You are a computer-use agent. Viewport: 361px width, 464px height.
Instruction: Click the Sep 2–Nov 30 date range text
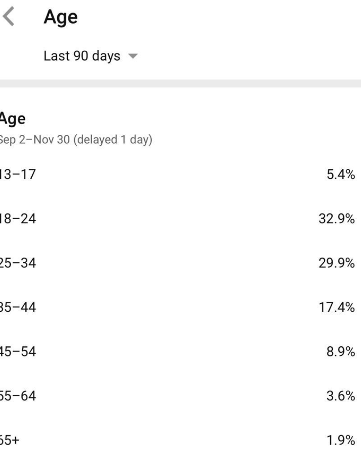[75, 140]
